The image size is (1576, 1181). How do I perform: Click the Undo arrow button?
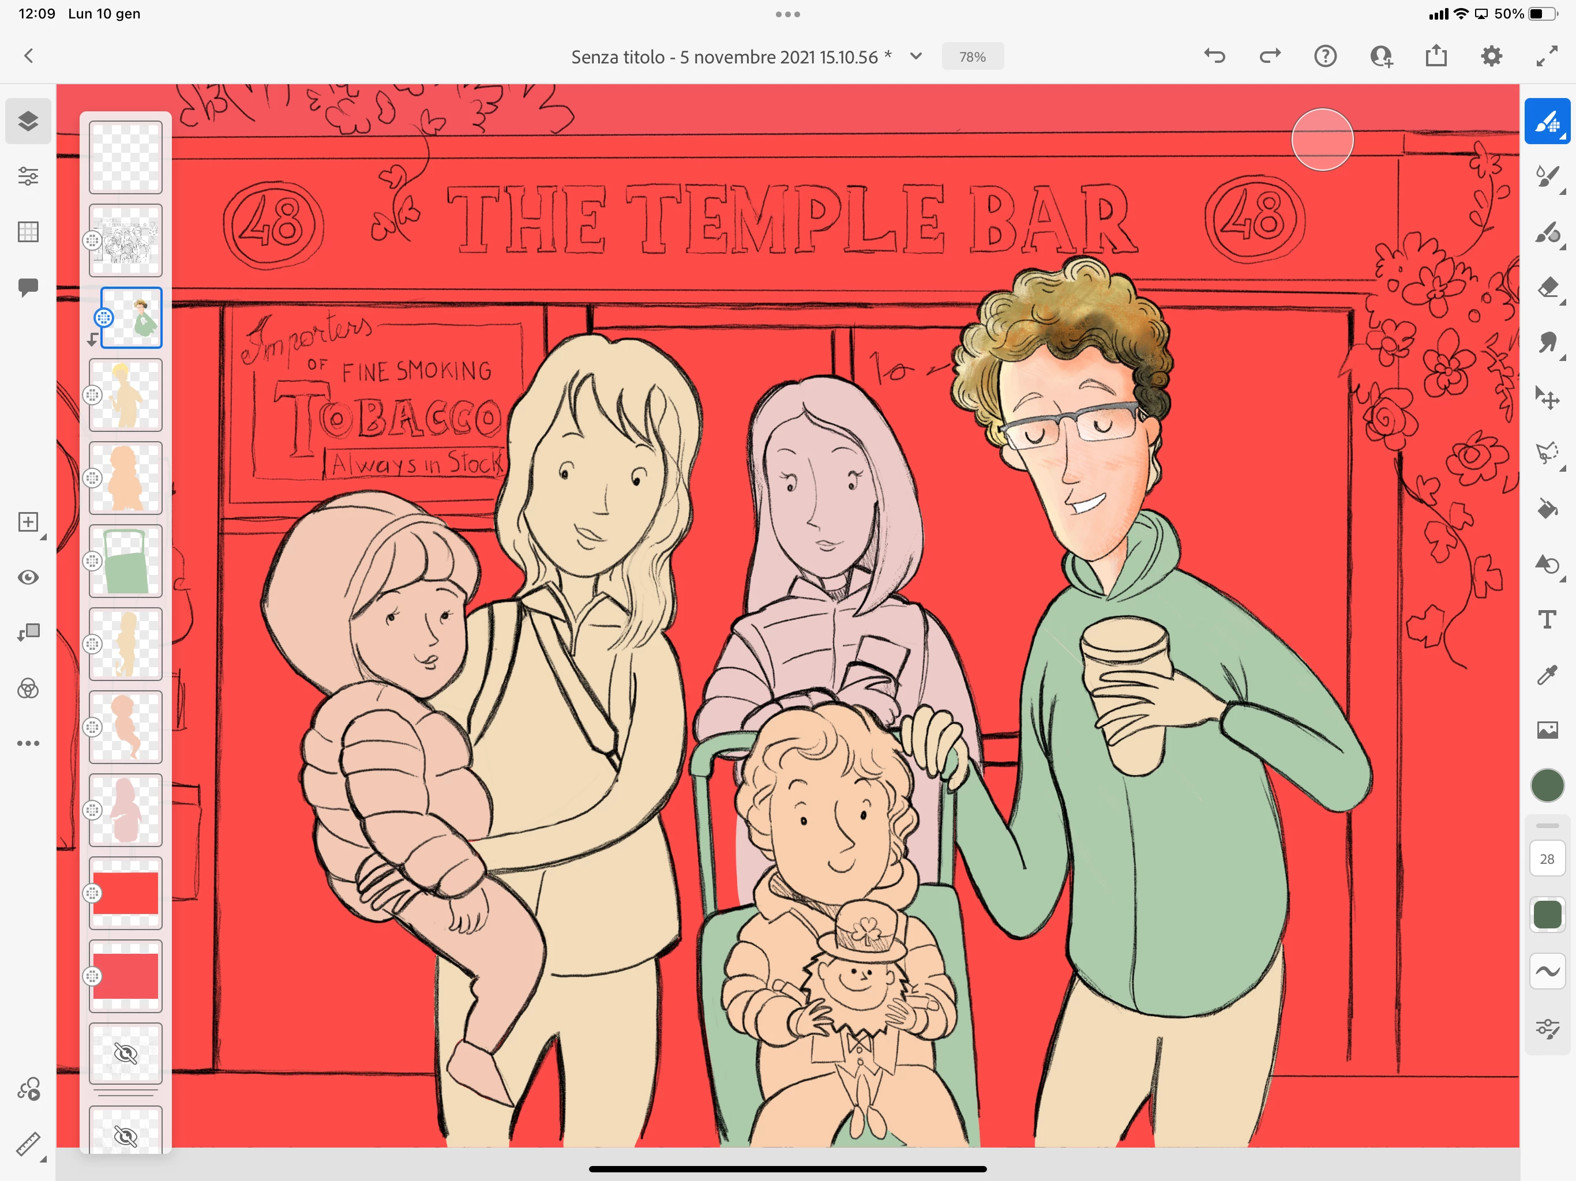[1215, 57]
